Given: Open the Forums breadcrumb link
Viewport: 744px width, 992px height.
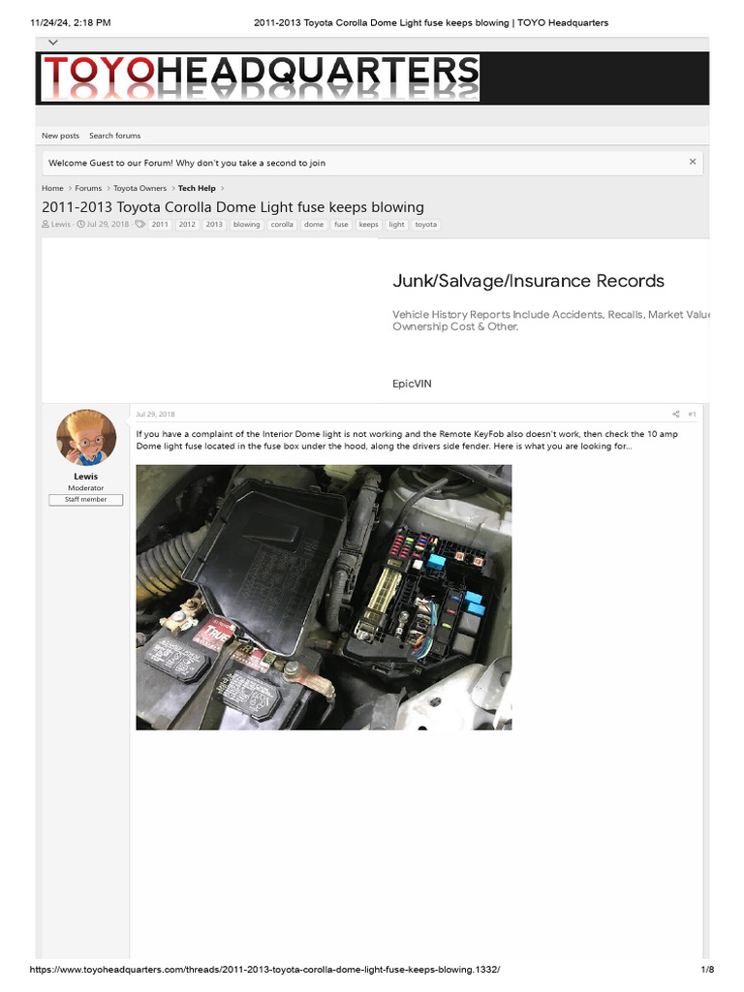Looking at the screenshot, I should point(88,188).
